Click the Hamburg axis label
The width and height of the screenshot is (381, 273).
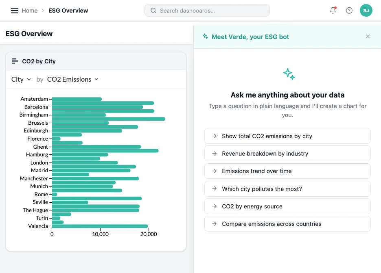coord(37,154)
